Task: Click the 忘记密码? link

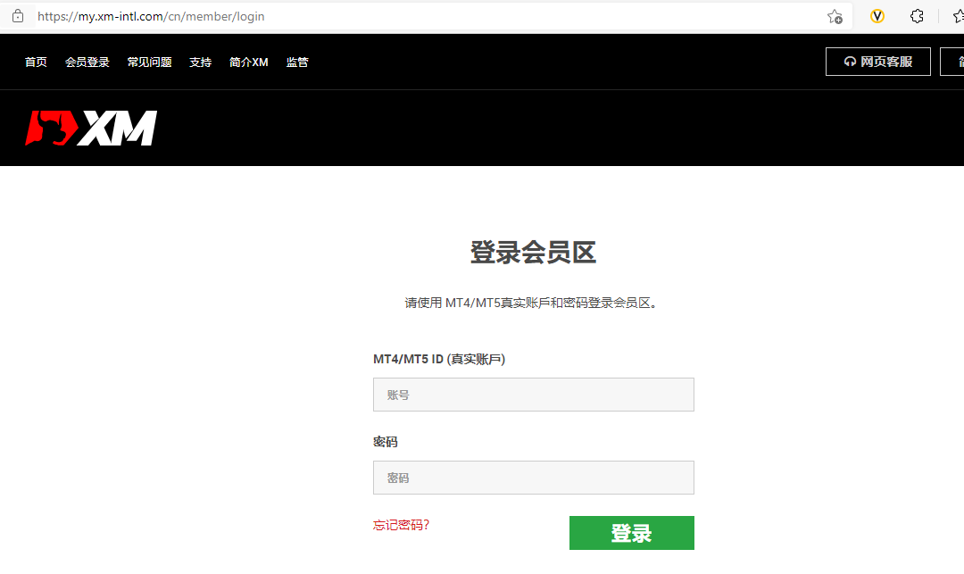Action: click(401, 525)
